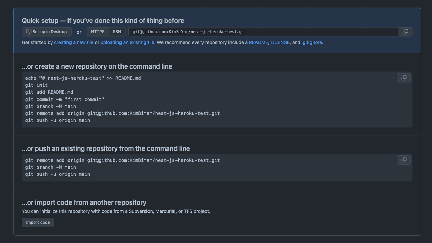Click the Quick setup heading
The width and height of the screenshot is (432, 243).
point(103,21)
